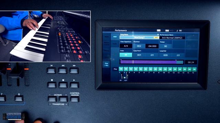
Task: Open the Init Normal (AWM2) performance name
Action: (172, 38)
